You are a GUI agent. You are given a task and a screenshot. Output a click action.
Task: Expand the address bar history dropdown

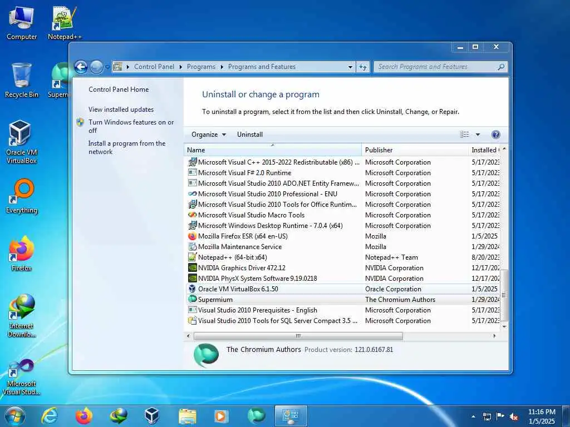click(x=350, y=67)
